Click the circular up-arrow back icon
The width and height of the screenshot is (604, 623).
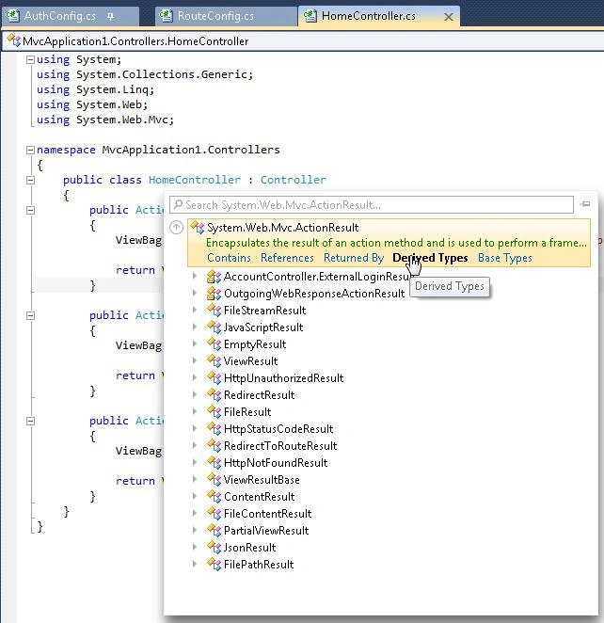pyautogui.click(x=176, y=227)
